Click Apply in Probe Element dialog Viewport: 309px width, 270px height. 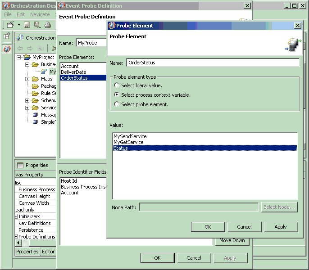coord(281,227)
